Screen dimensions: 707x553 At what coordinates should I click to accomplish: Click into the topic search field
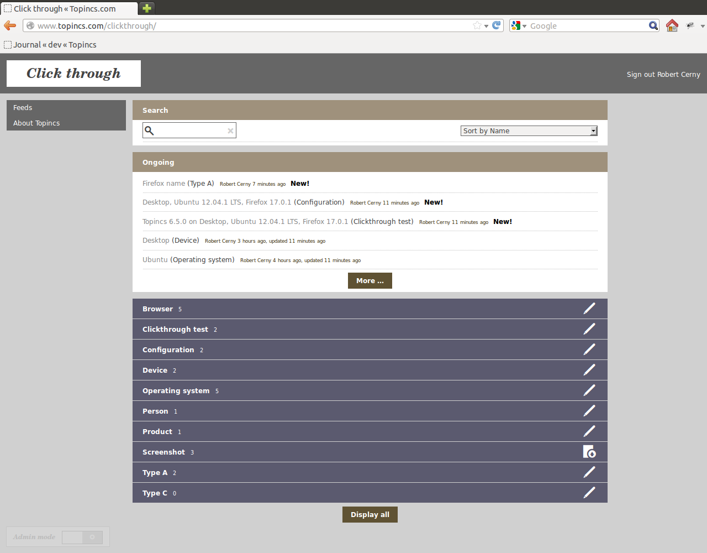(x=190, y=131)
